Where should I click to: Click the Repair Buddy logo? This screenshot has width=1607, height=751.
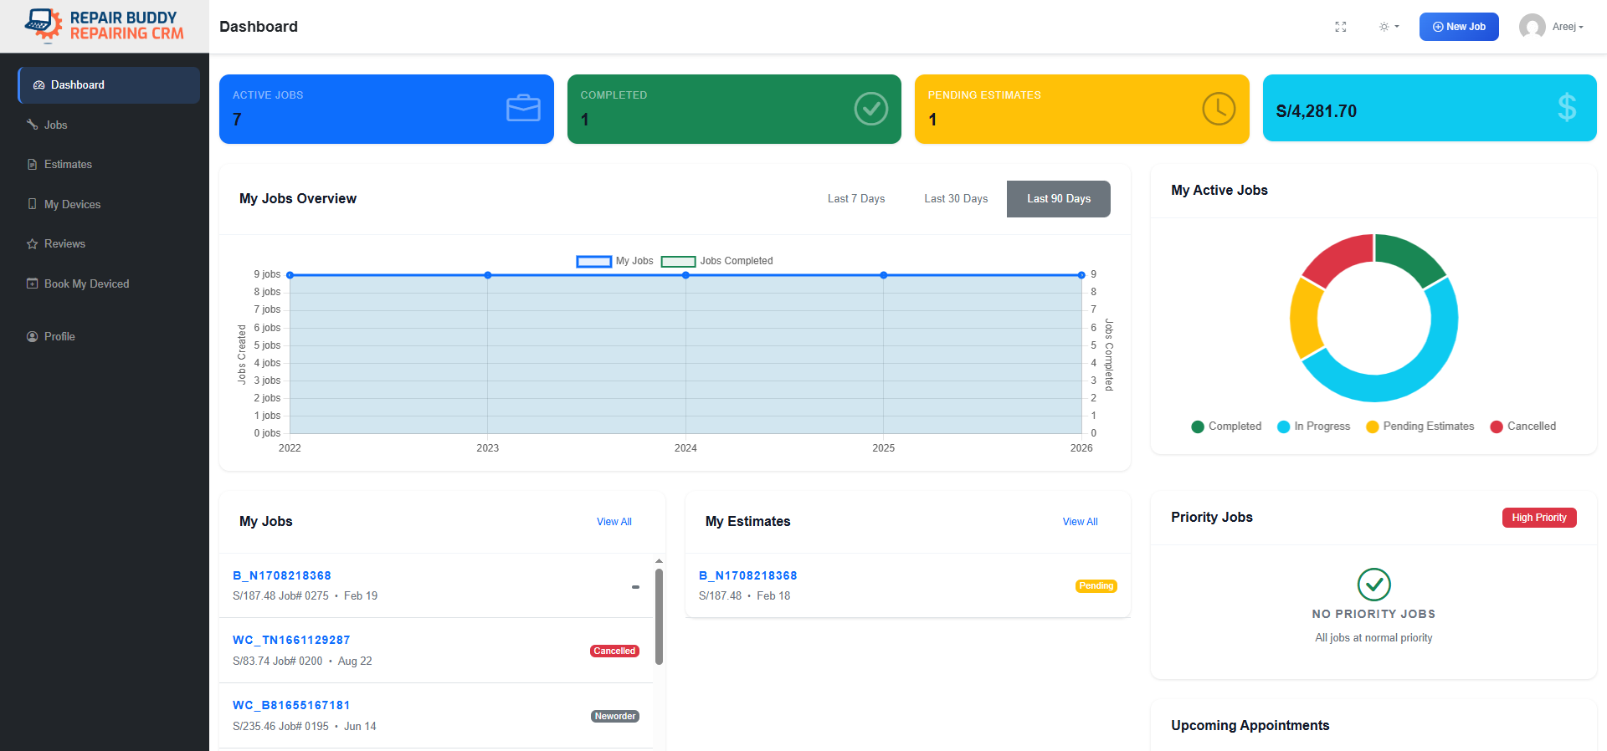[x=105, y=26]
